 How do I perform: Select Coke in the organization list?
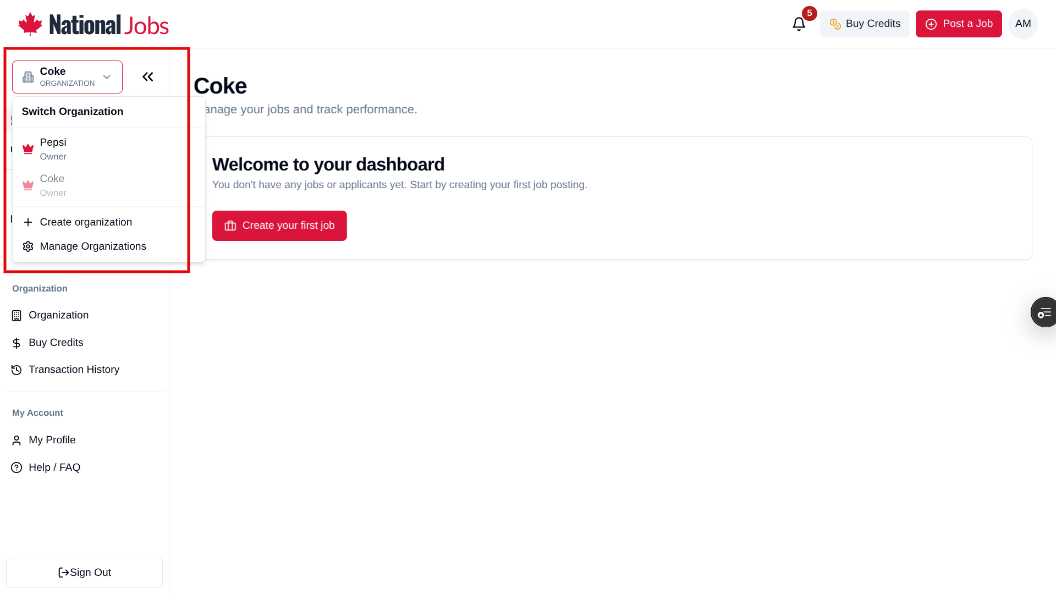[x=109, y=185]
